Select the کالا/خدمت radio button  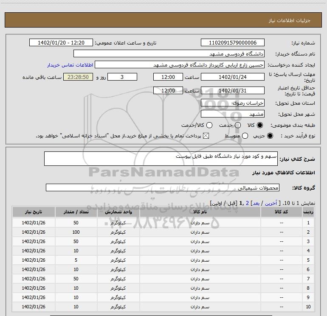209,125
